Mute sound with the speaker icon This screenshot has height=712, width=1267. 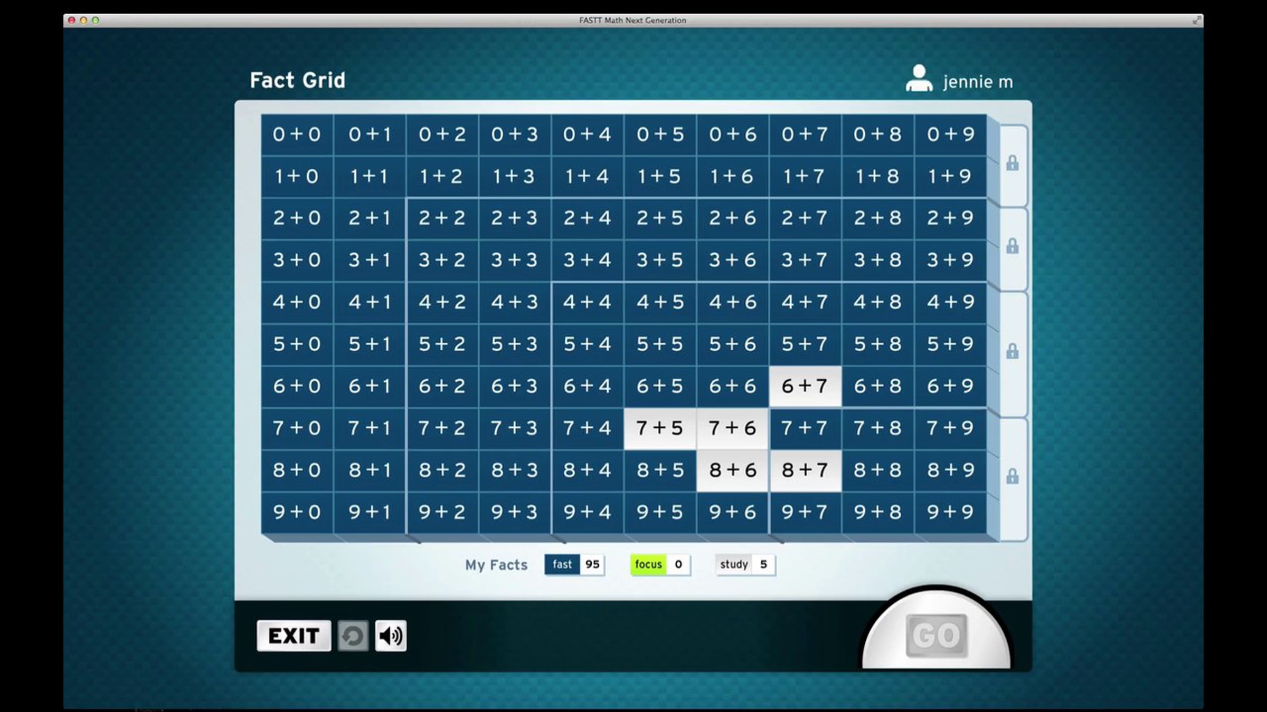click(391, 636)
